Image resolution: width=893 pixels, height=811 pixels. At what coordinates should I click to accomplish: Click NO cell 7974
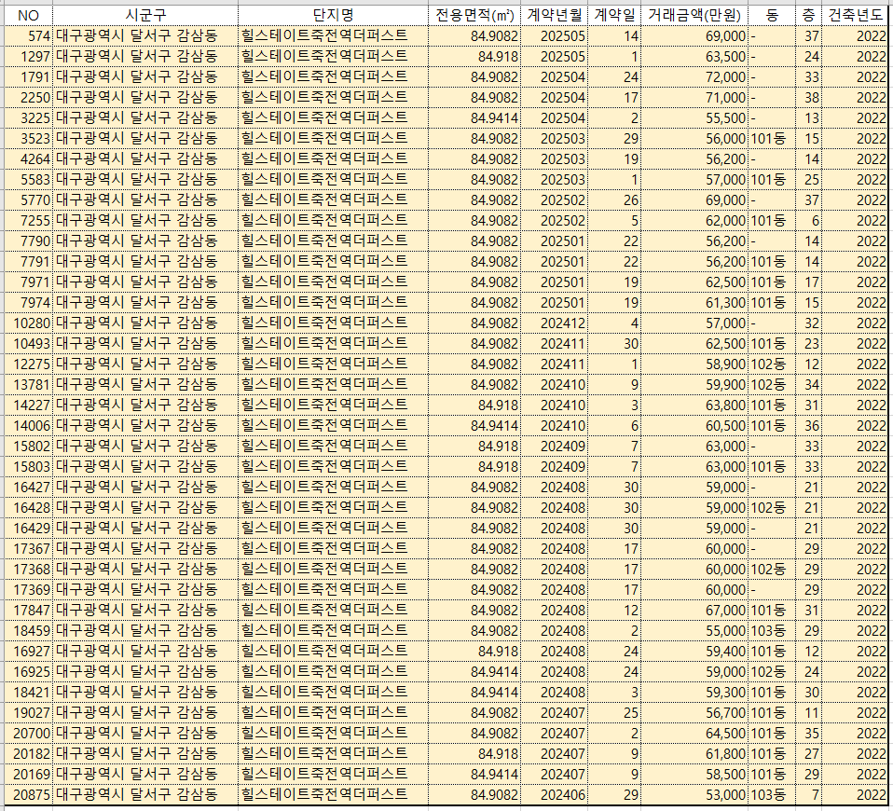pos(29,302)
